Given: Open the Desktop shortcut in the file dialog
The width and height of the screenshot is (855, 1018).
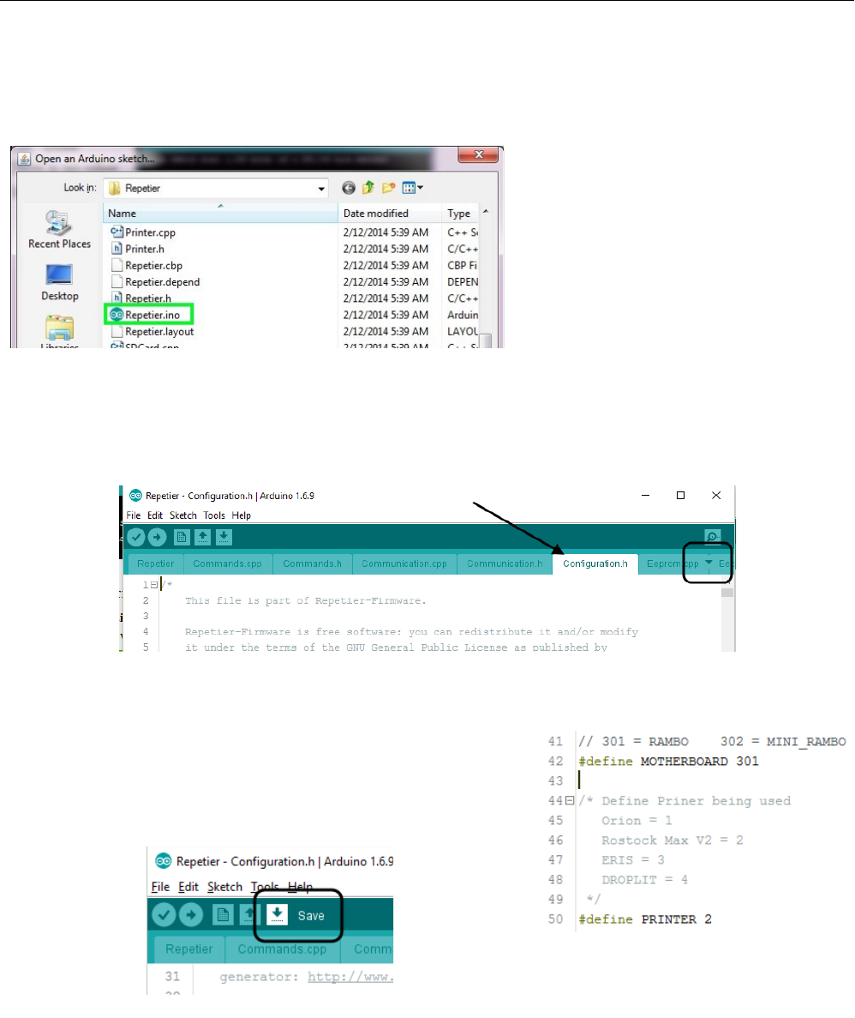Looking at the screenshot, I should click(59, 282).
